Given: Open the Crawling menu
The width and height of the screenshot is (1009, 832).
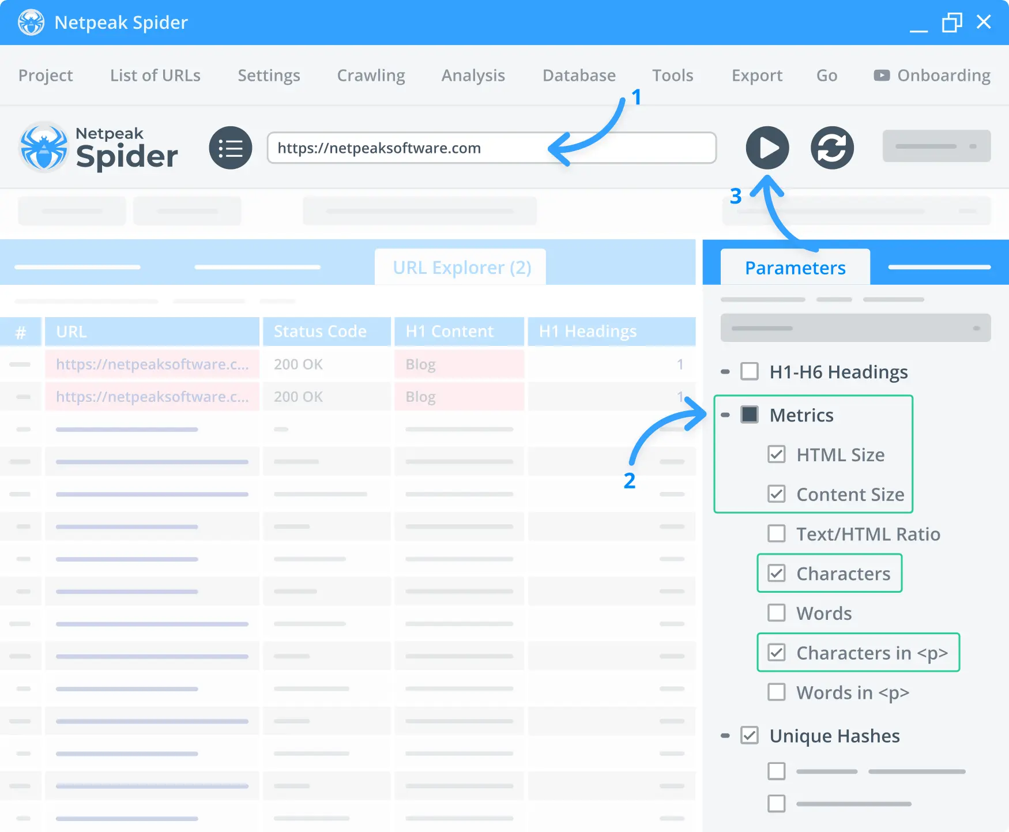Looking at the screenshot, I should [x=371, y=76].
